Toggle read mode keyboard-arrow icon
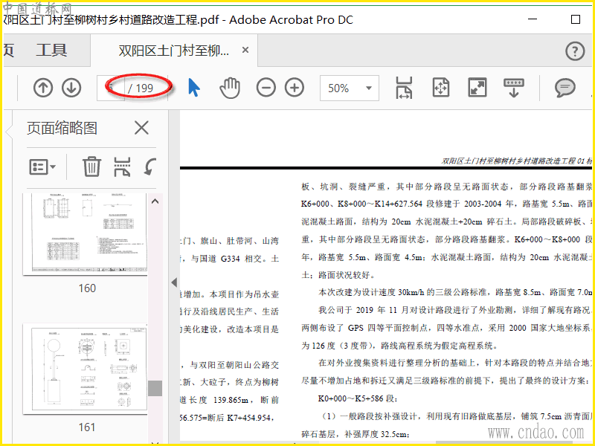This screenshot has width=595, height=446. pyautogui.click(x=513, y=88)
